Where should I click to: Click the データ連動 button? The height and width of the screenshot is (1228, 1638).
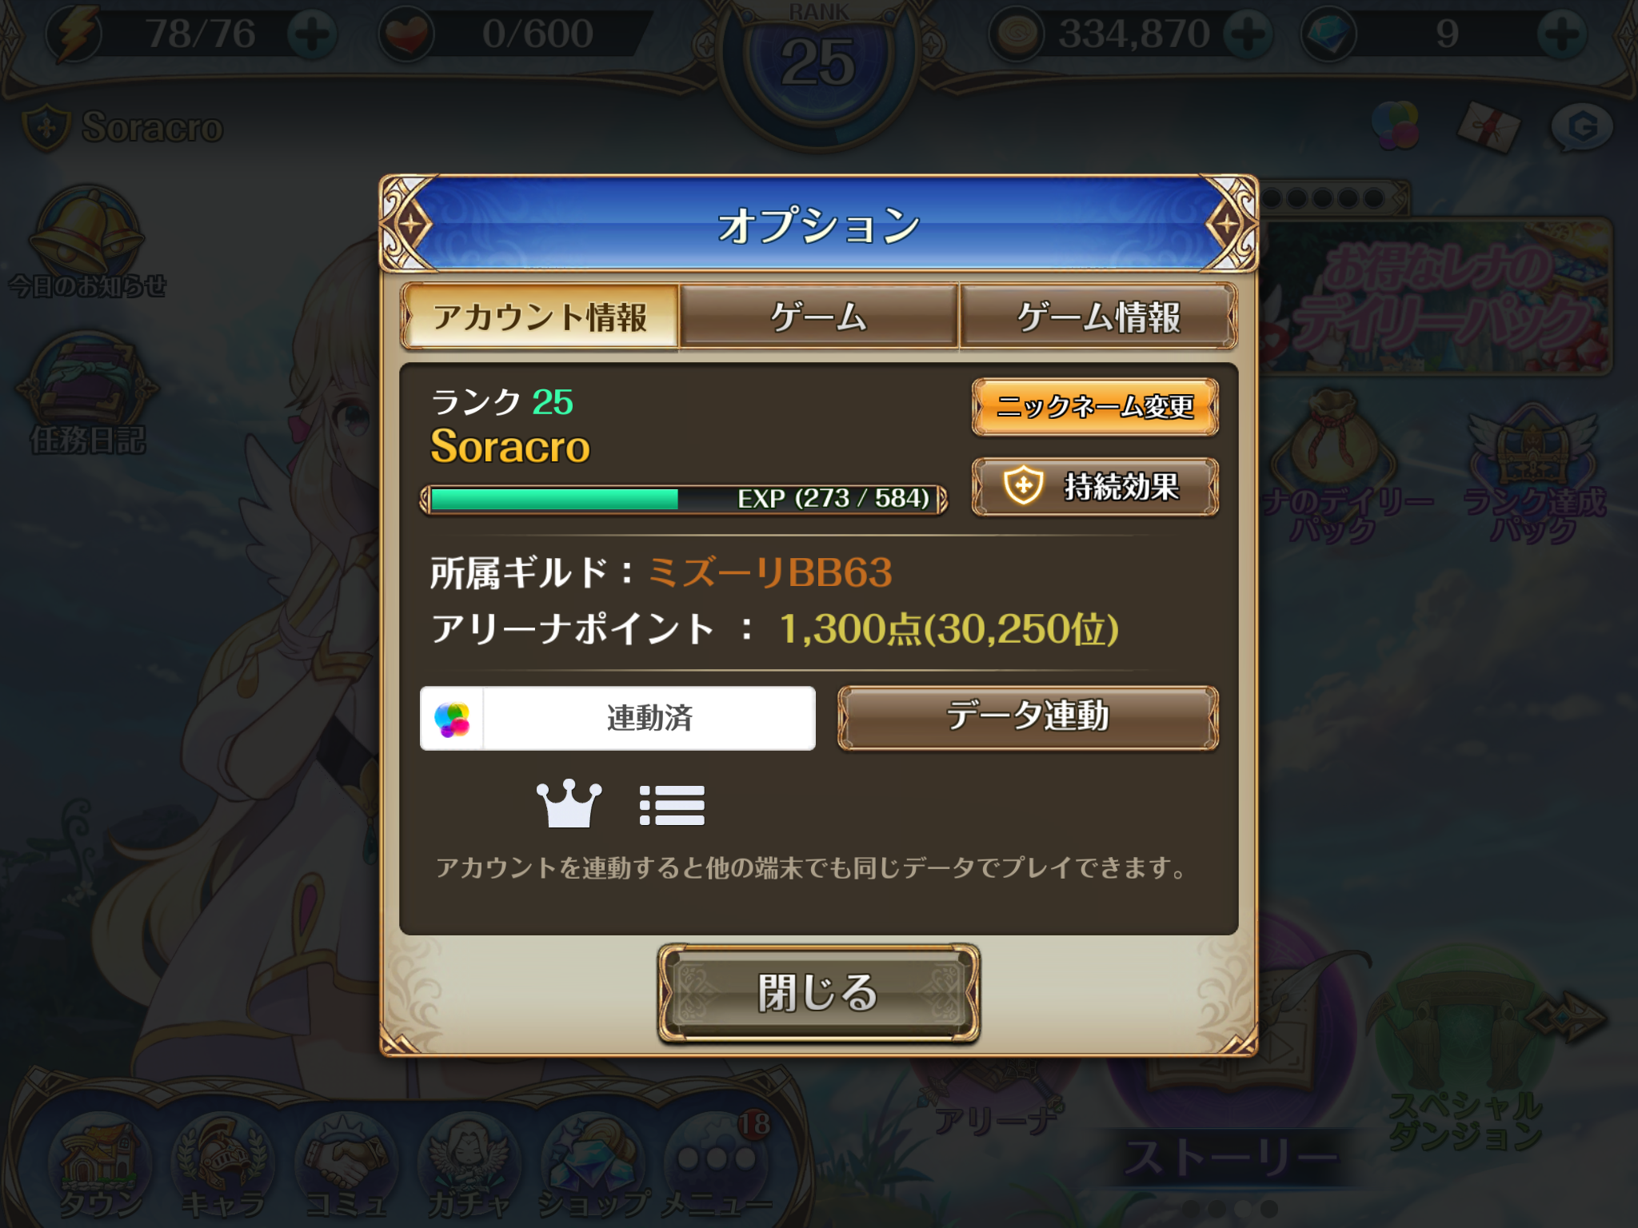(1028, 717)
